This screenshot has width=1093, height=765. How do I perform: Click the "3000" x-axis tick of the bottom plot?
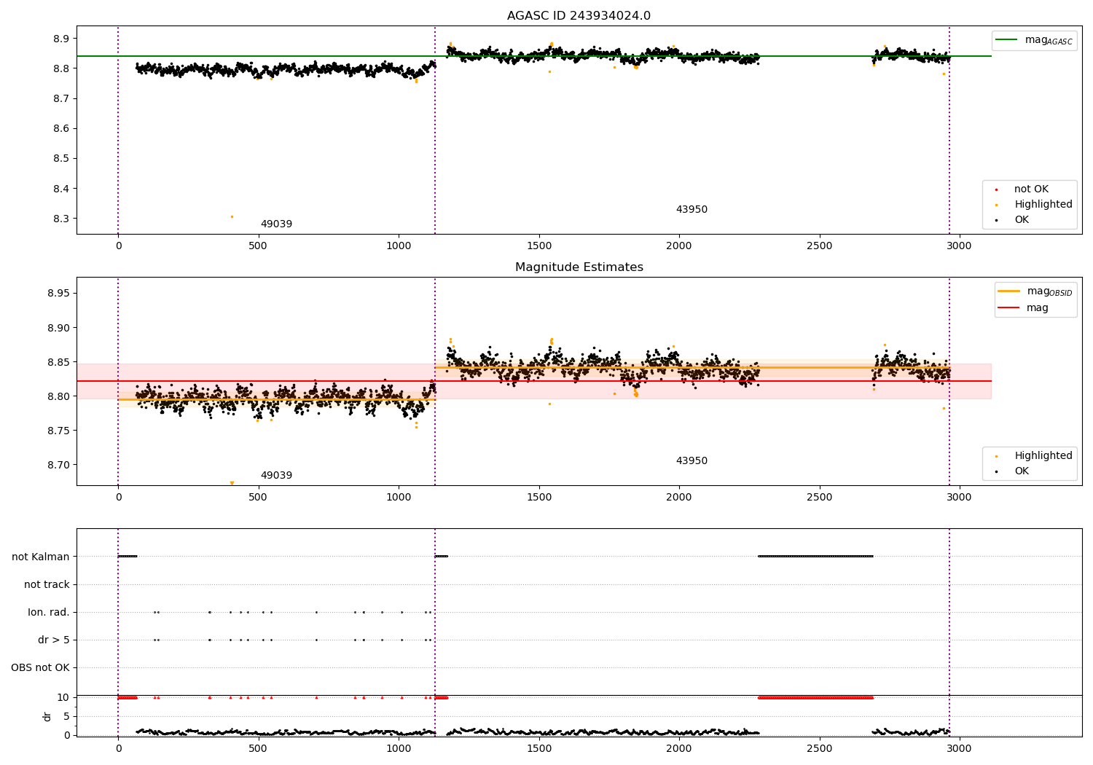pyautogui.click(x=960, y=748)
